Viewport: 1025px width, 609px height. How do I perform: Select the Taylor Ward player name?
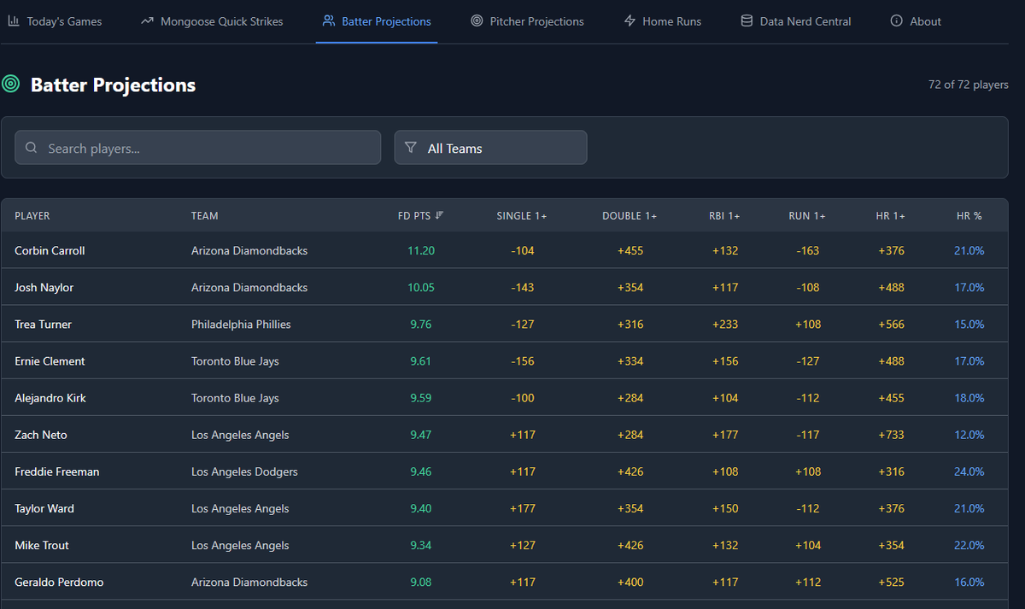(44, 508)
